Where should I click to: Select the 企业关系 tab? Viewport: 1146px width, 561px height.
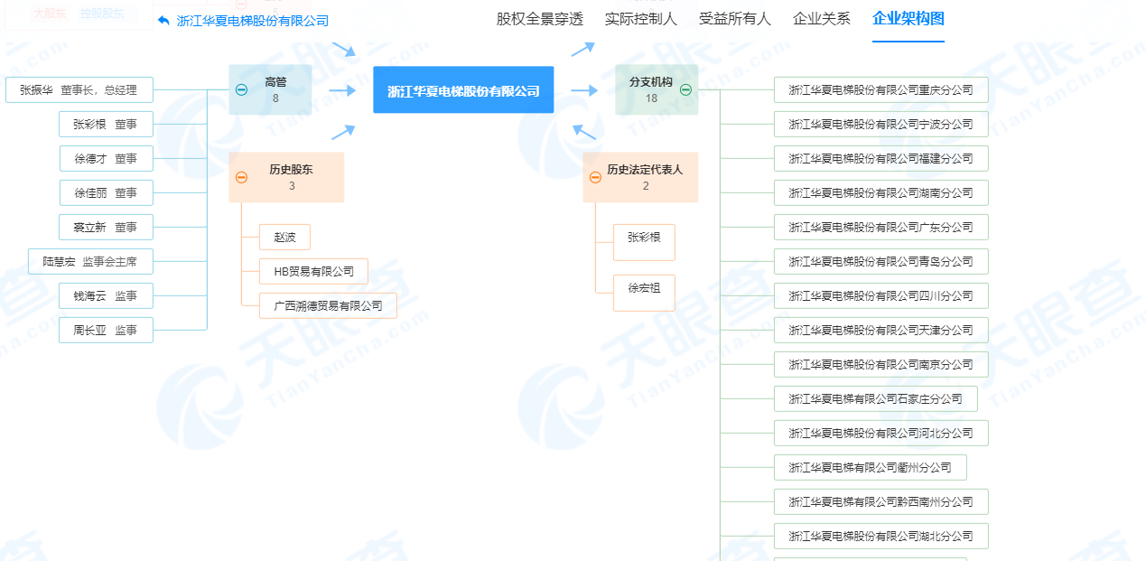coord(822,19)
